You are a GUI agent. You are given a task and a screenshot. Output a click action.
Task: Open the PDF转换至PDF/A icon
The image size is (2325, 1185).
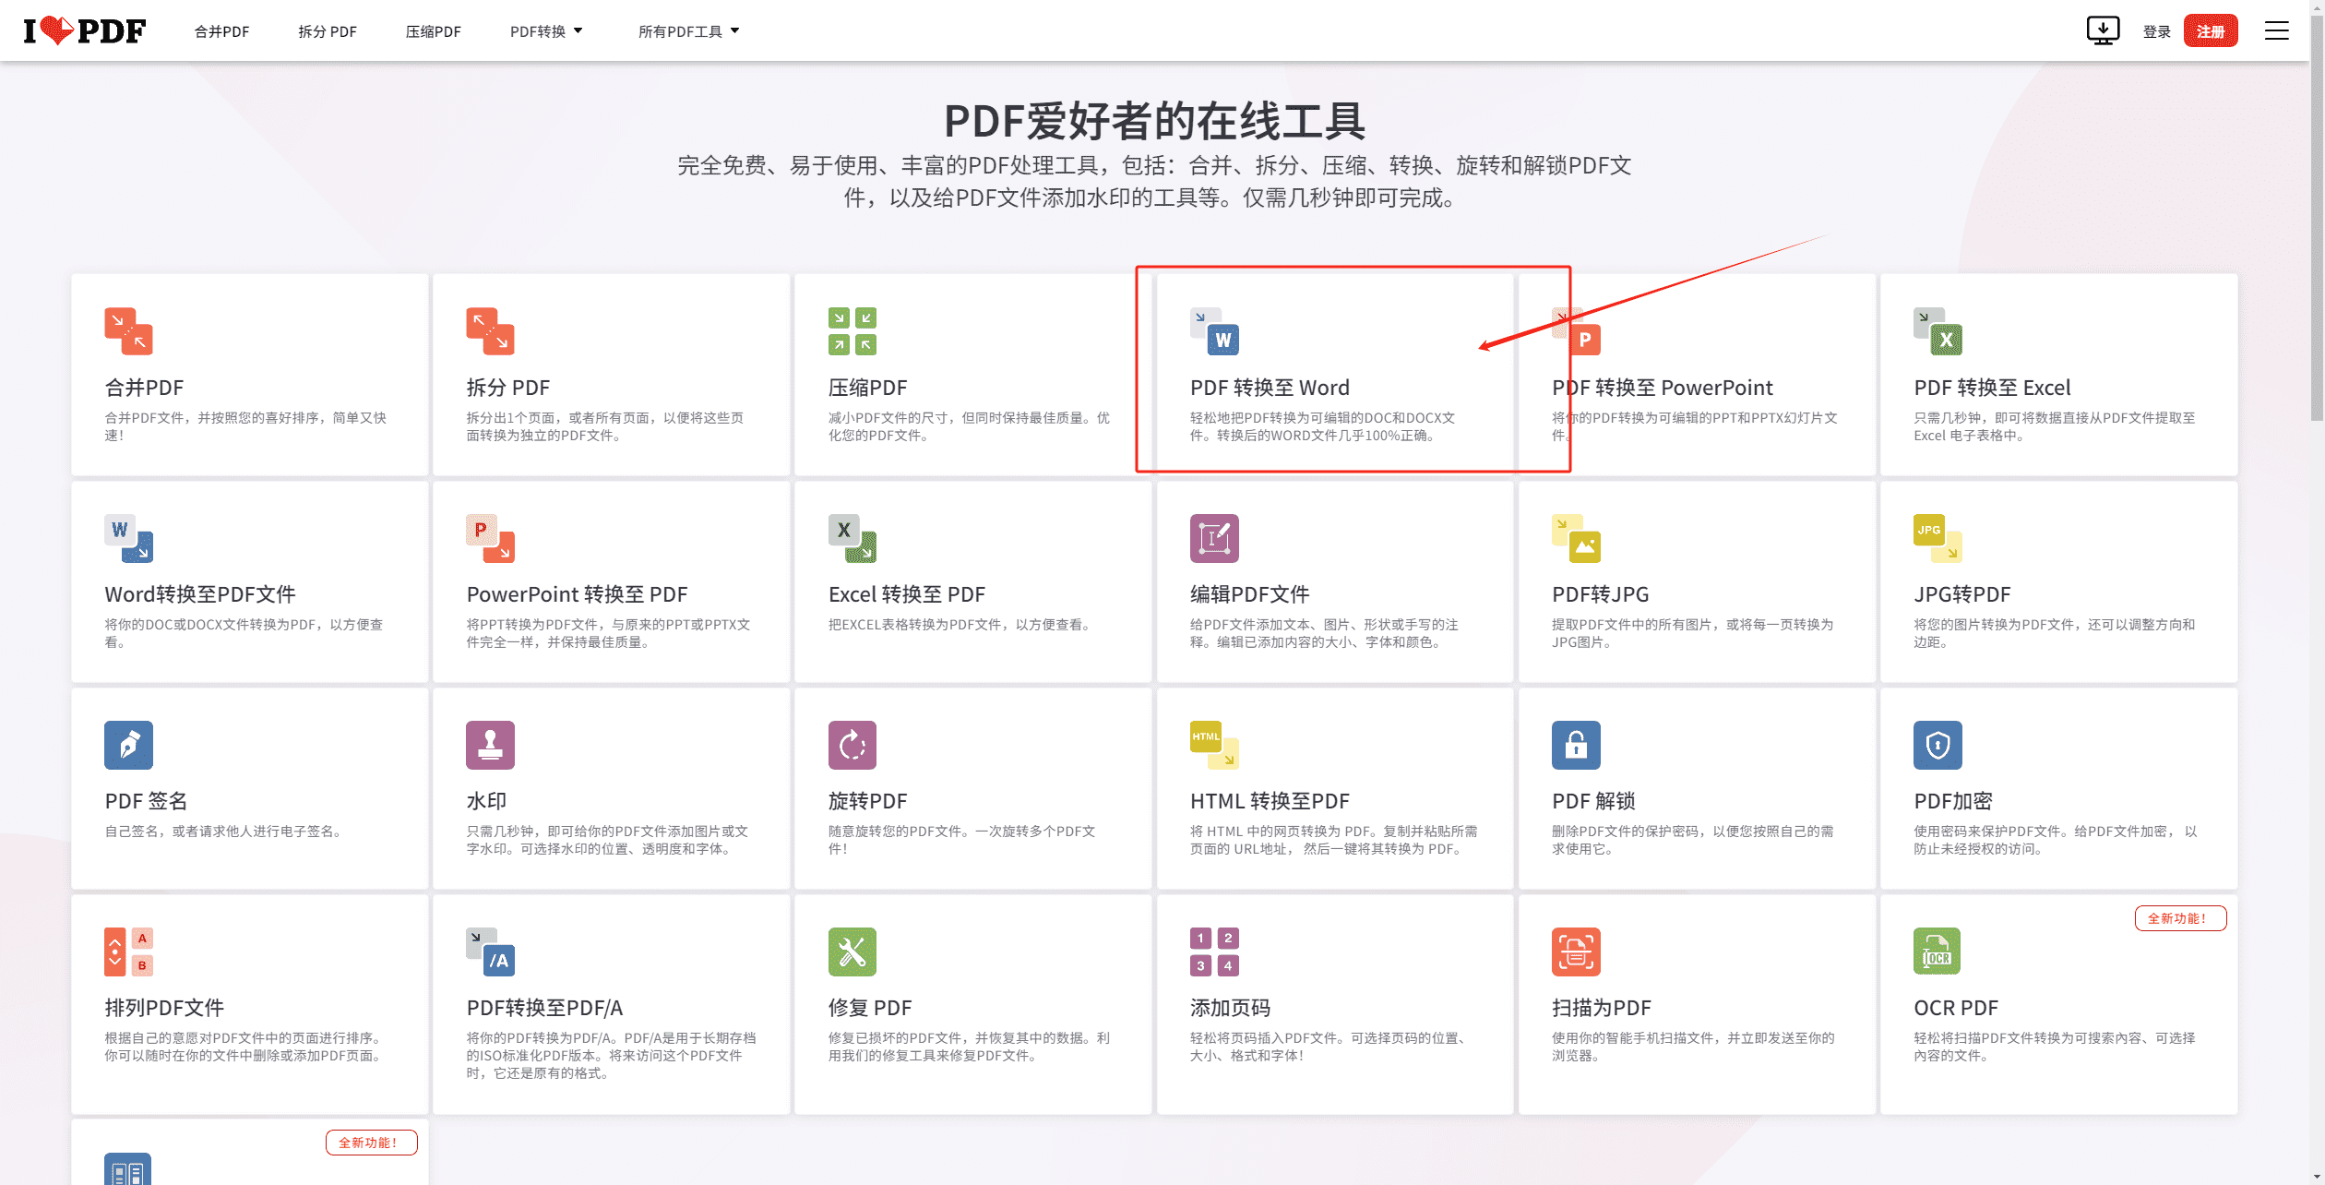point(490,952)
